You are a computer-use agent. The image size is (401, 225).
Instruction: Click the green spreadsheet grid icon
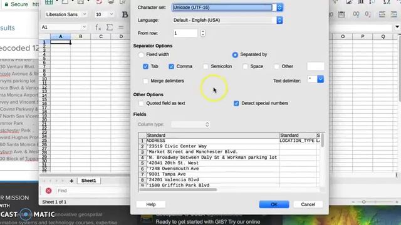coord(49,2)
